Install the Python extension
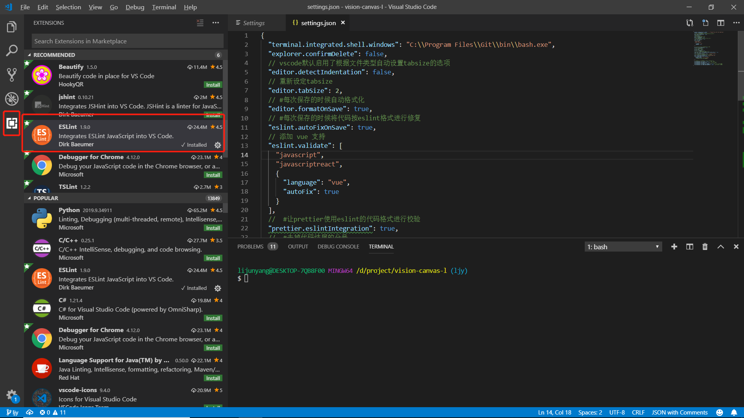 (213, 228)
